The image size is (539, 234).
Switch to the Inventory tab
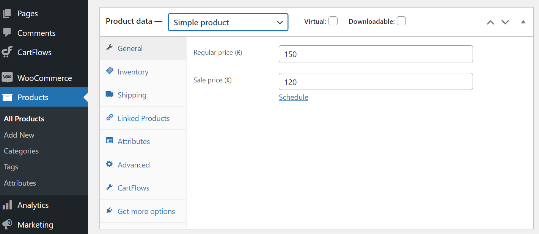click(x=133, y=72)
